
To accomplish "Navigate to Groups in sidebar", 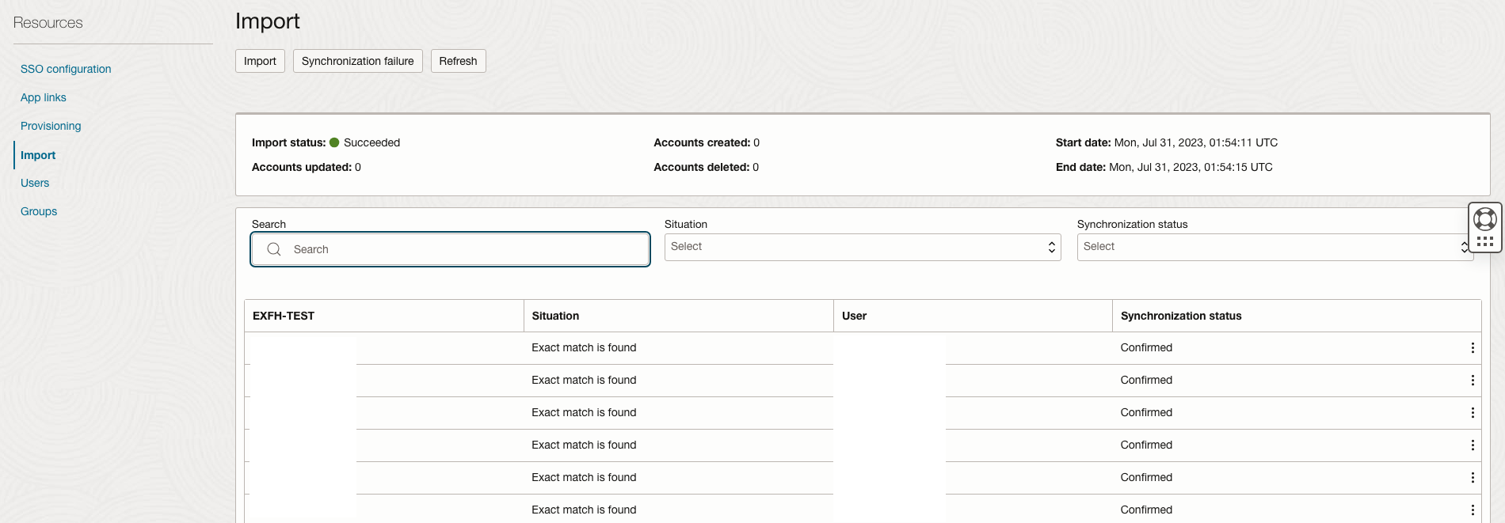I will point(39,211).
